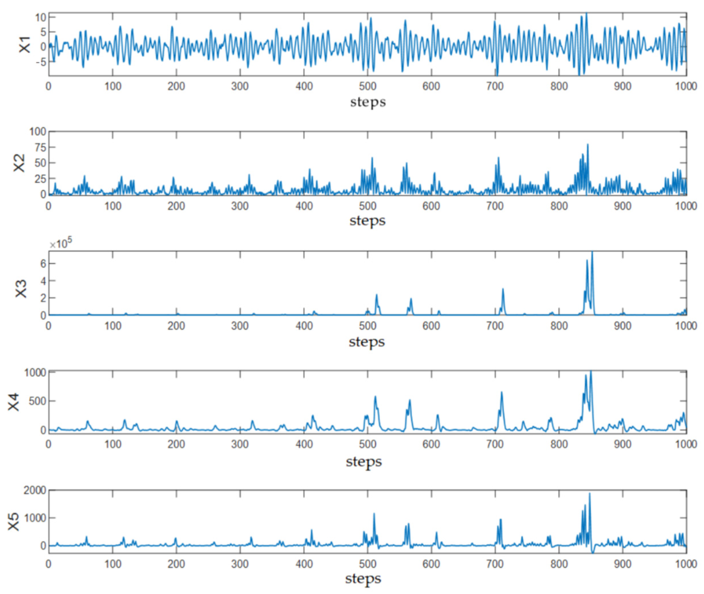704x594 pixels.
Task: Click the X2 y-axis label
Action: pos(19,163)
